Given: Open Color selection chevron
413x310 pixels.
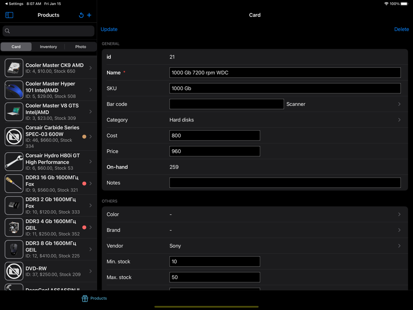Looking at the screenshot, I should [x=399, y=214].
